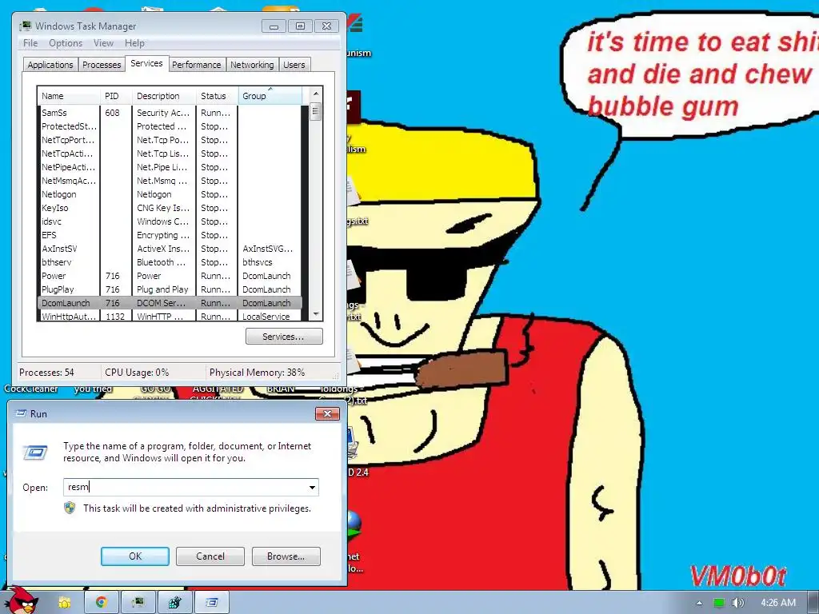
Task: Switch to the Users tab
Action: [294, 65]
